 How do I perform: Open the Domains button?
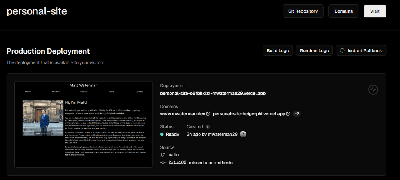pos(344,11)
